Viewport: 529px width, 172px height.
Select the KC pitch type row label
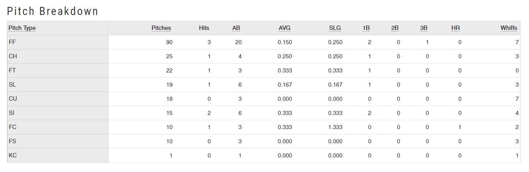(58, 155)
